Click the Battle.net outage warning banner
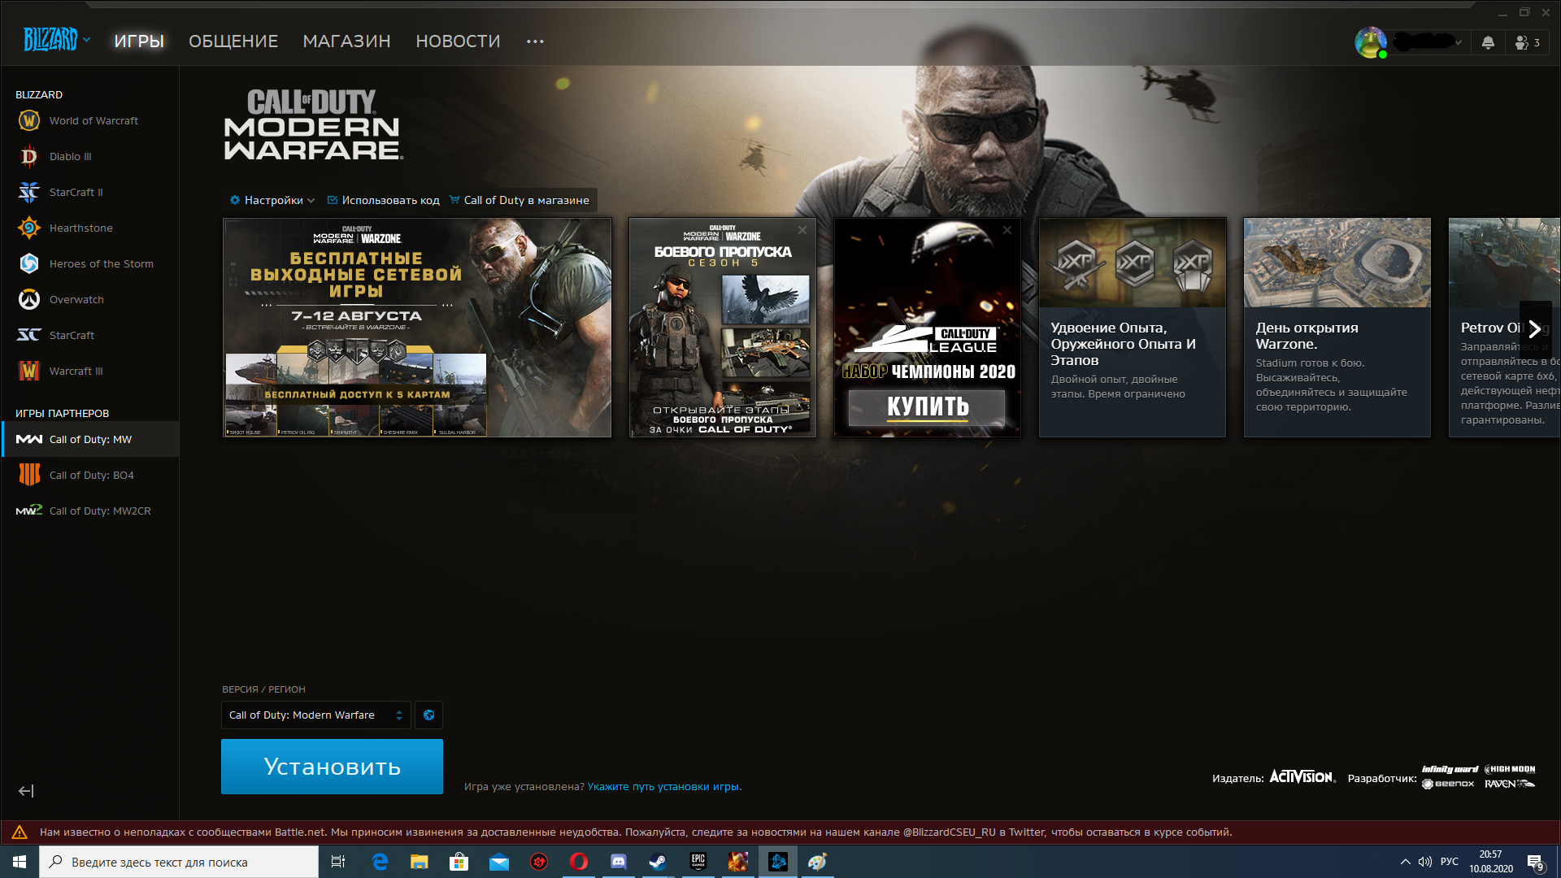1561x878 pixels. click(x=780, y=832)
